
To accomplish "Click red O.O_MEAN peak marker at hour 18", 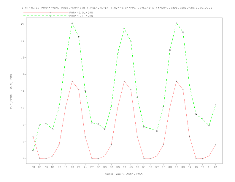I will tap(72, 81).
